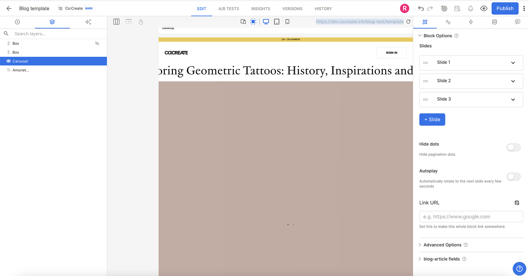Image resolution: width=529 pixels, height=276 pixels.
Task: Turn on the Hide dots toggle
Action: tap(513, 147)
